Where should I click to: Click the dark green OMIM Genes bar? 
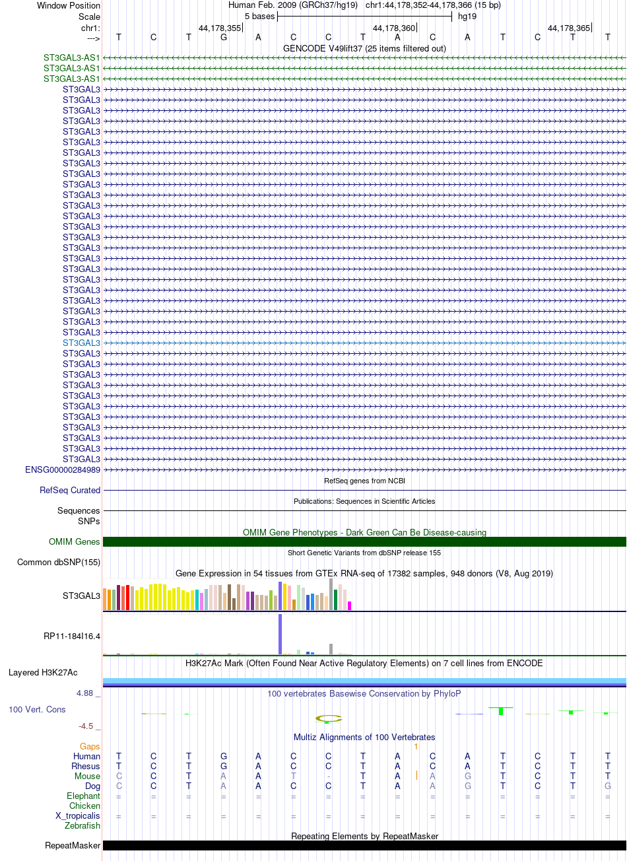[364, 541]
